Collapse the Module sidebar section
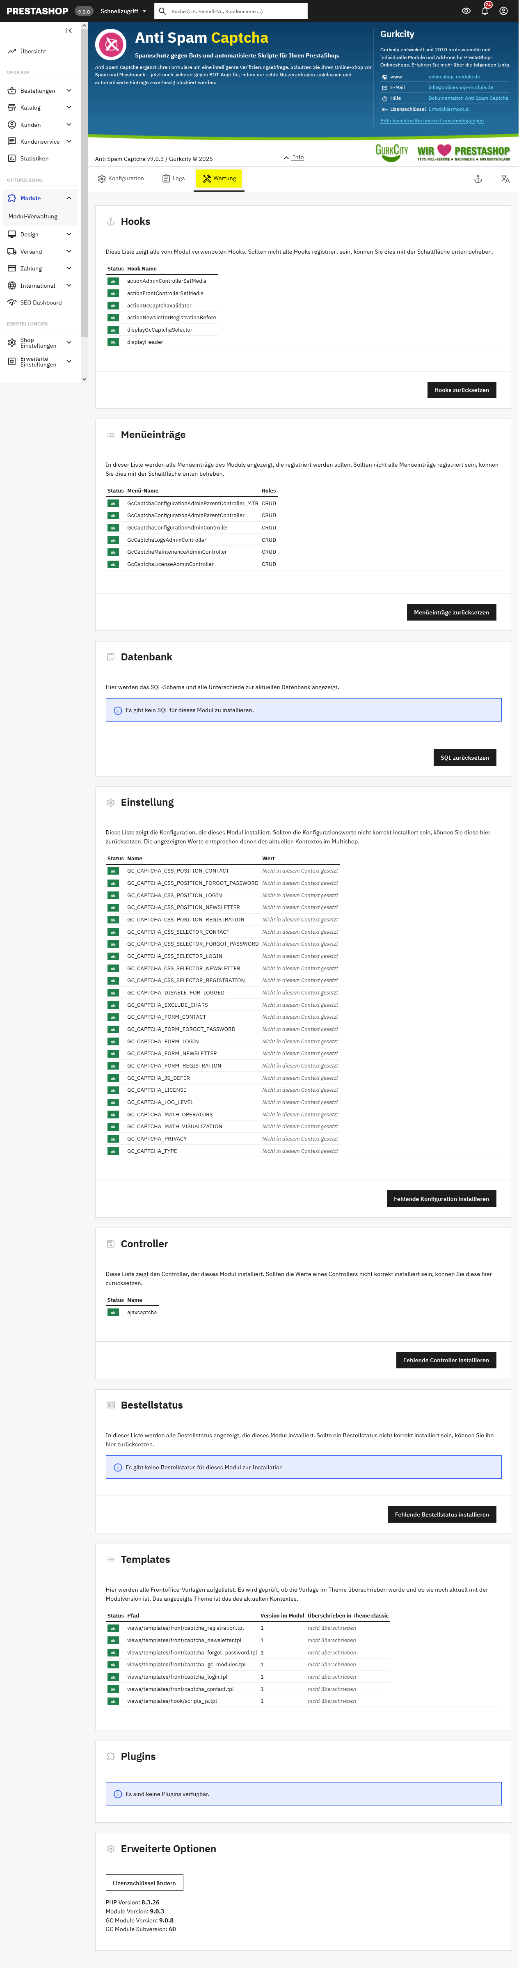Screen dimensions: 519x1968 point(69,199)
